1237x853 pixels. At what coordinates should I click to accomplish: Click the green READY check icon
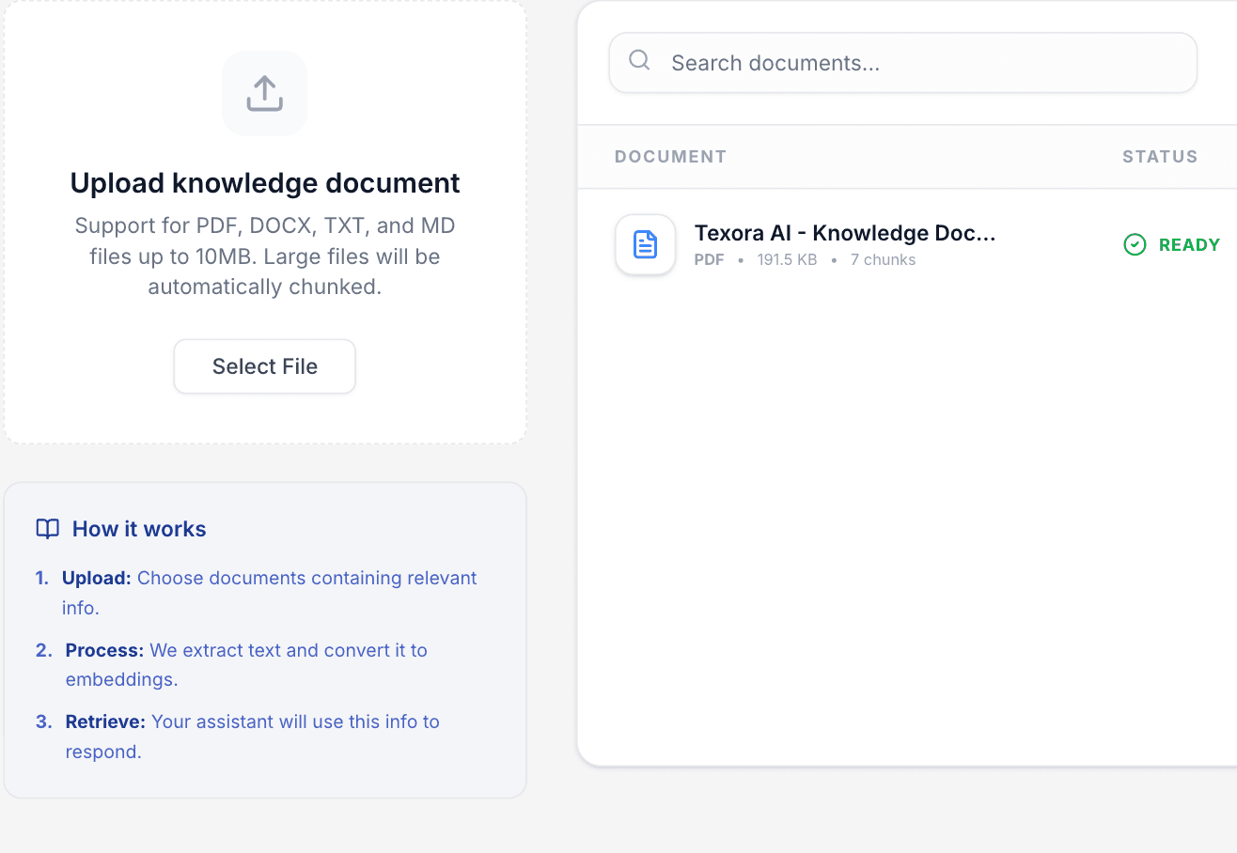click(1135, 245)
